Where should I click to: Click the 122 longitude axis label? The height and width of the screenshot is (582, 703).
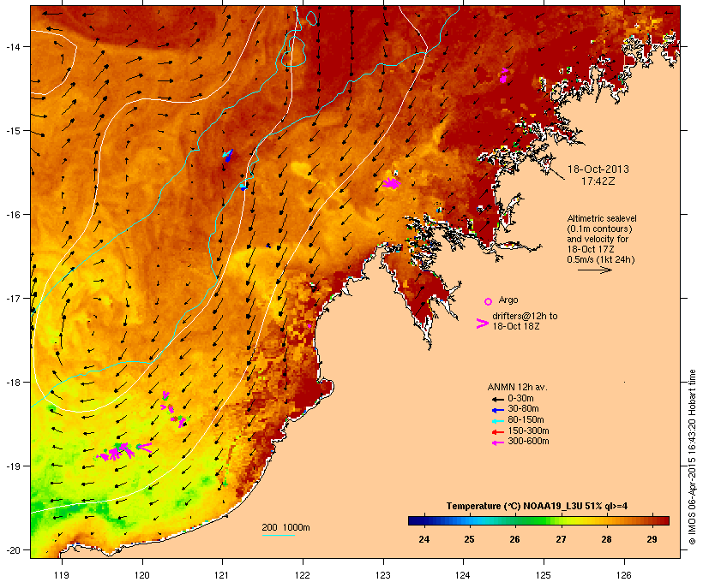(x=303, y=575)
